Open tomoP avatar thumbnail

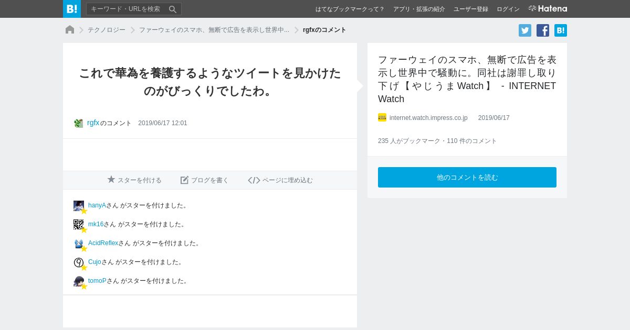click(x=79, y=281)
